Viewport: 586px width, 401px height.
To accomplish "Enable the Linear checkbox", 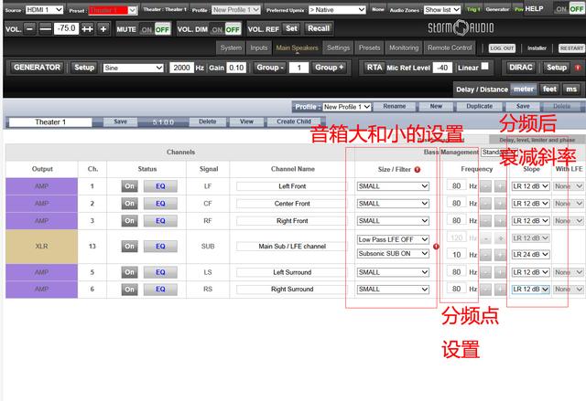I will pyautogui.click(x=485, y=67).
